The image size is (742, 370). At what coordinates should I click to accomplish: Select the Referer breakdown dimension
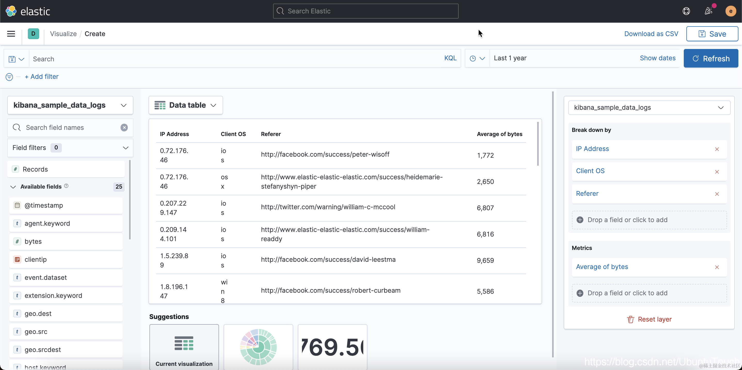[x=587, y=193]
